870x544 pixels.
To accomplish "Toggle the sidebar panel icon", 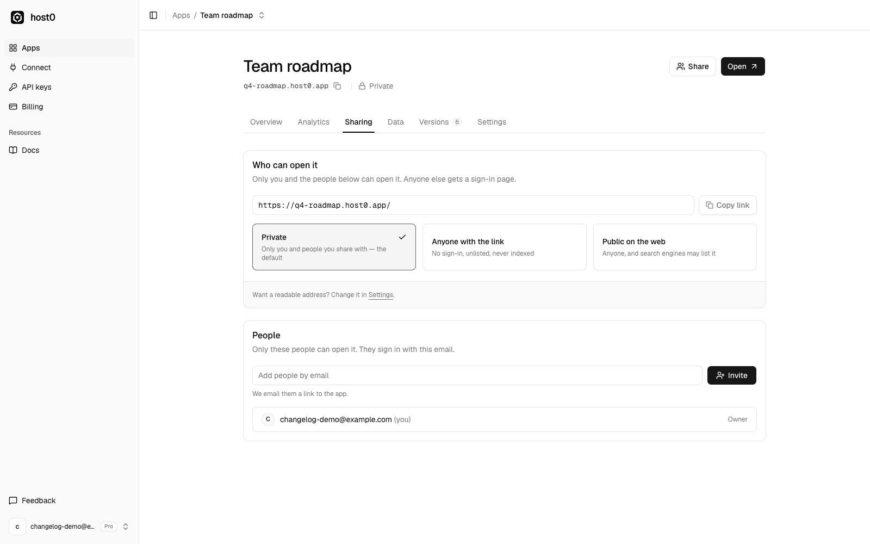I will pyautogui.click(x=153, y=15).
